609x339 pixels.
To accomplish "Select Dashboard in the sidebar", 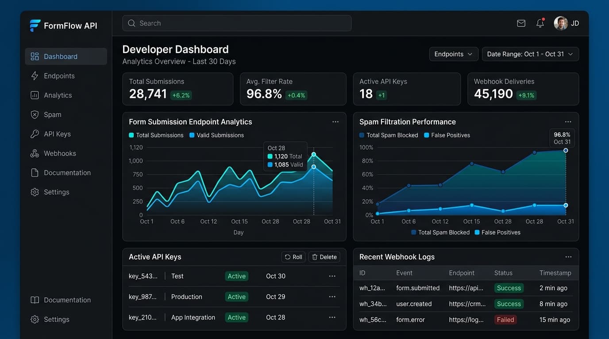I will pyautogui.click(x=66, y=56).
